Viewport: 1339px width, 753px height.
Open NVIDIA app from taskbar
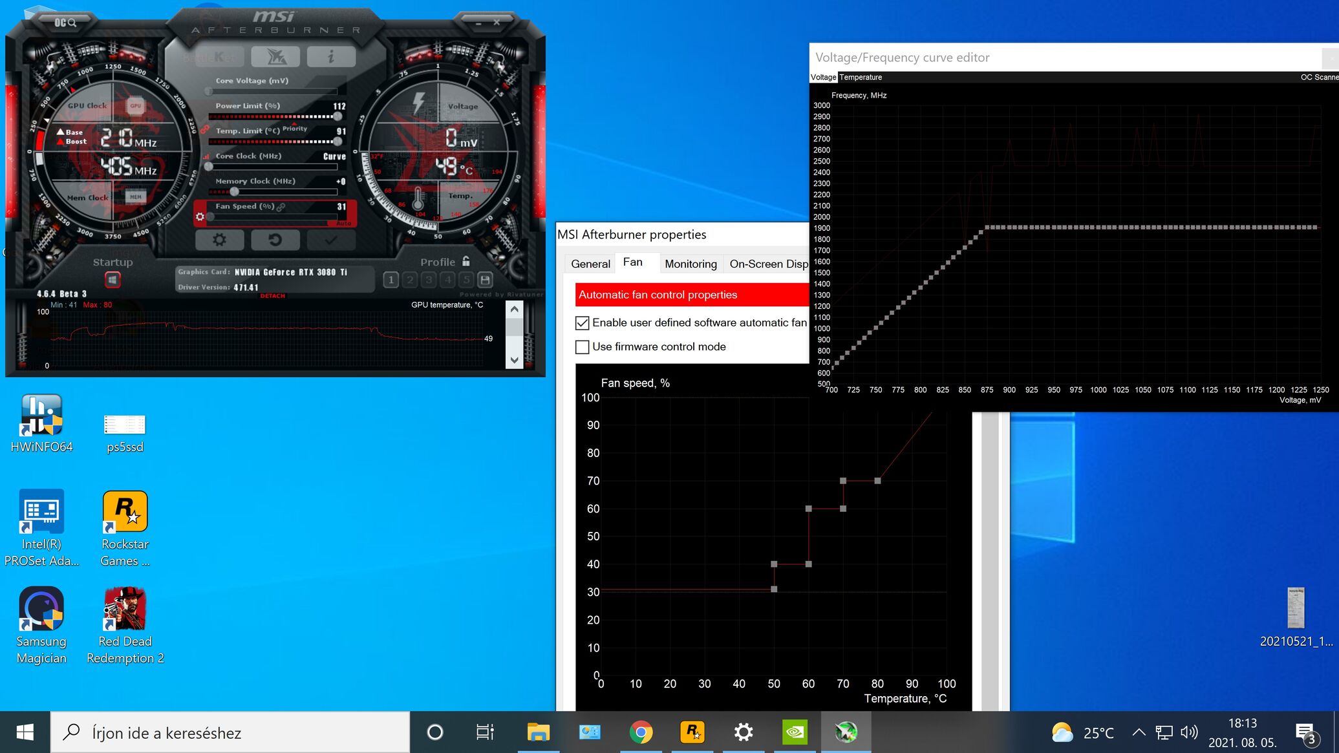click(x=795, y=732)
